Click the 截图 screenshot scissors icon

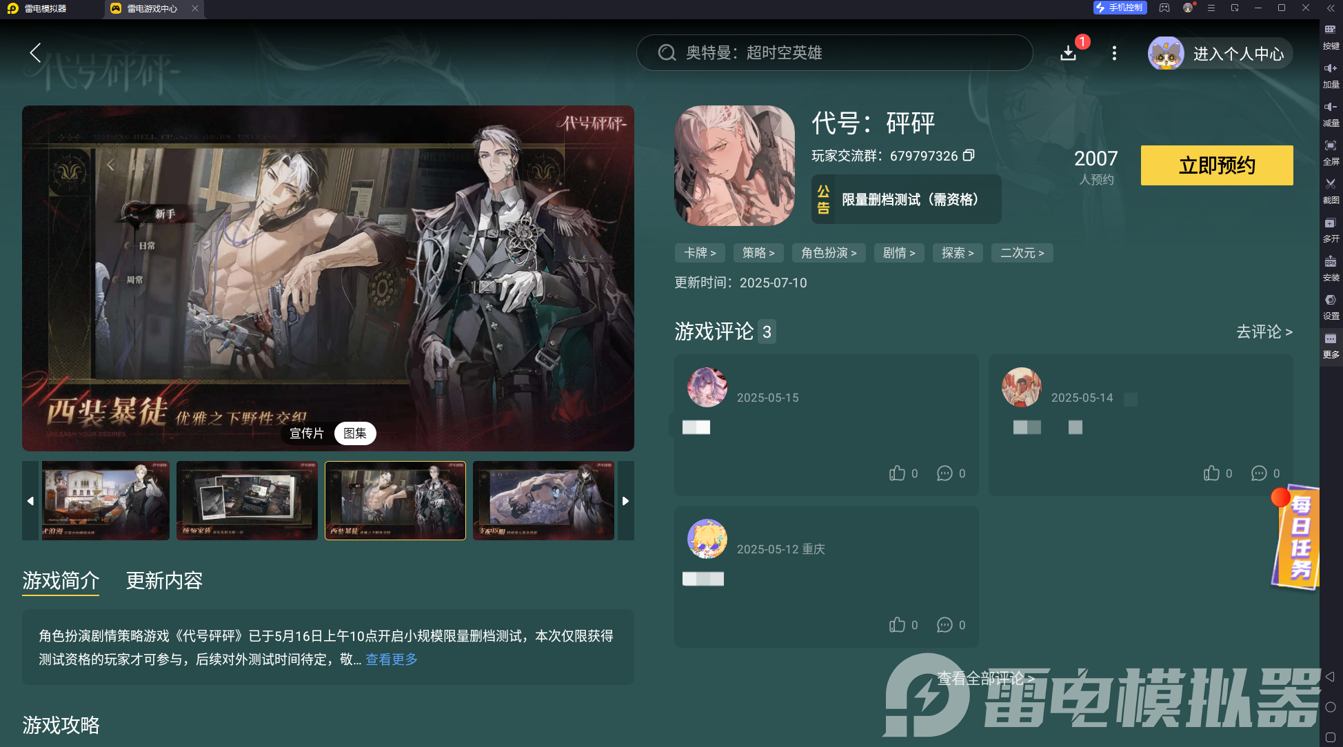pos(1331,184)
